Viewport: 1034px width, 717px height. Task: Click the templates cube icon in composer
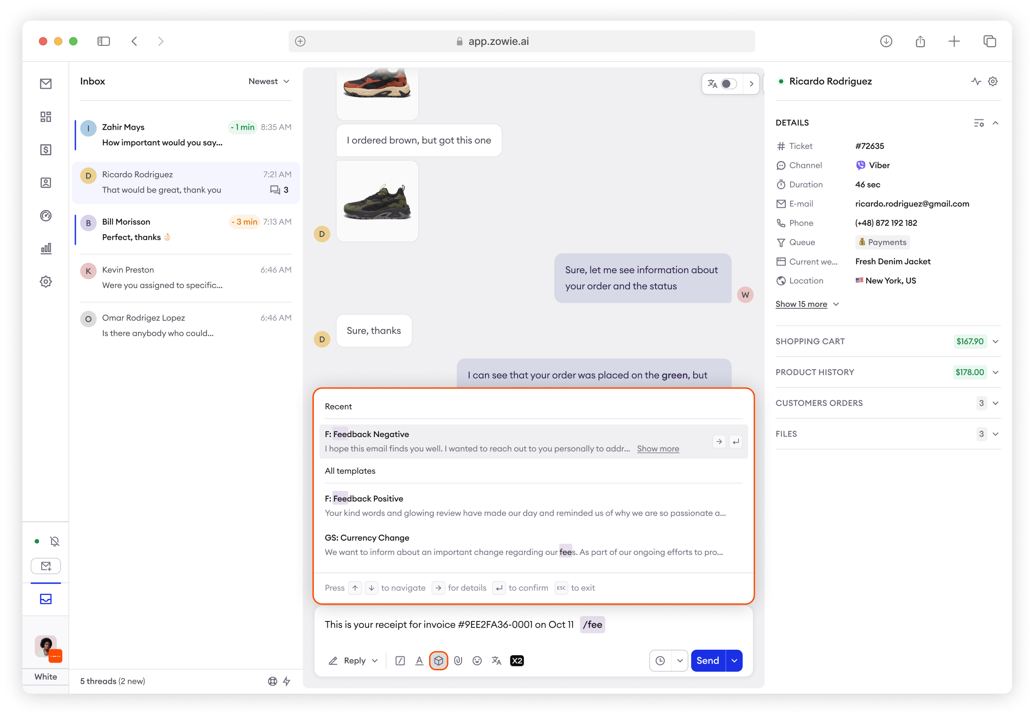[438, 660]
